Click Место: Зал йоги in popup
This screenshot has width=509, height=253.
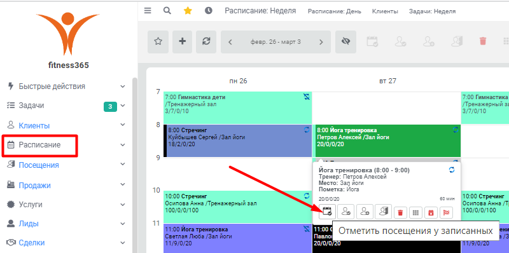[x=341, y=183]
